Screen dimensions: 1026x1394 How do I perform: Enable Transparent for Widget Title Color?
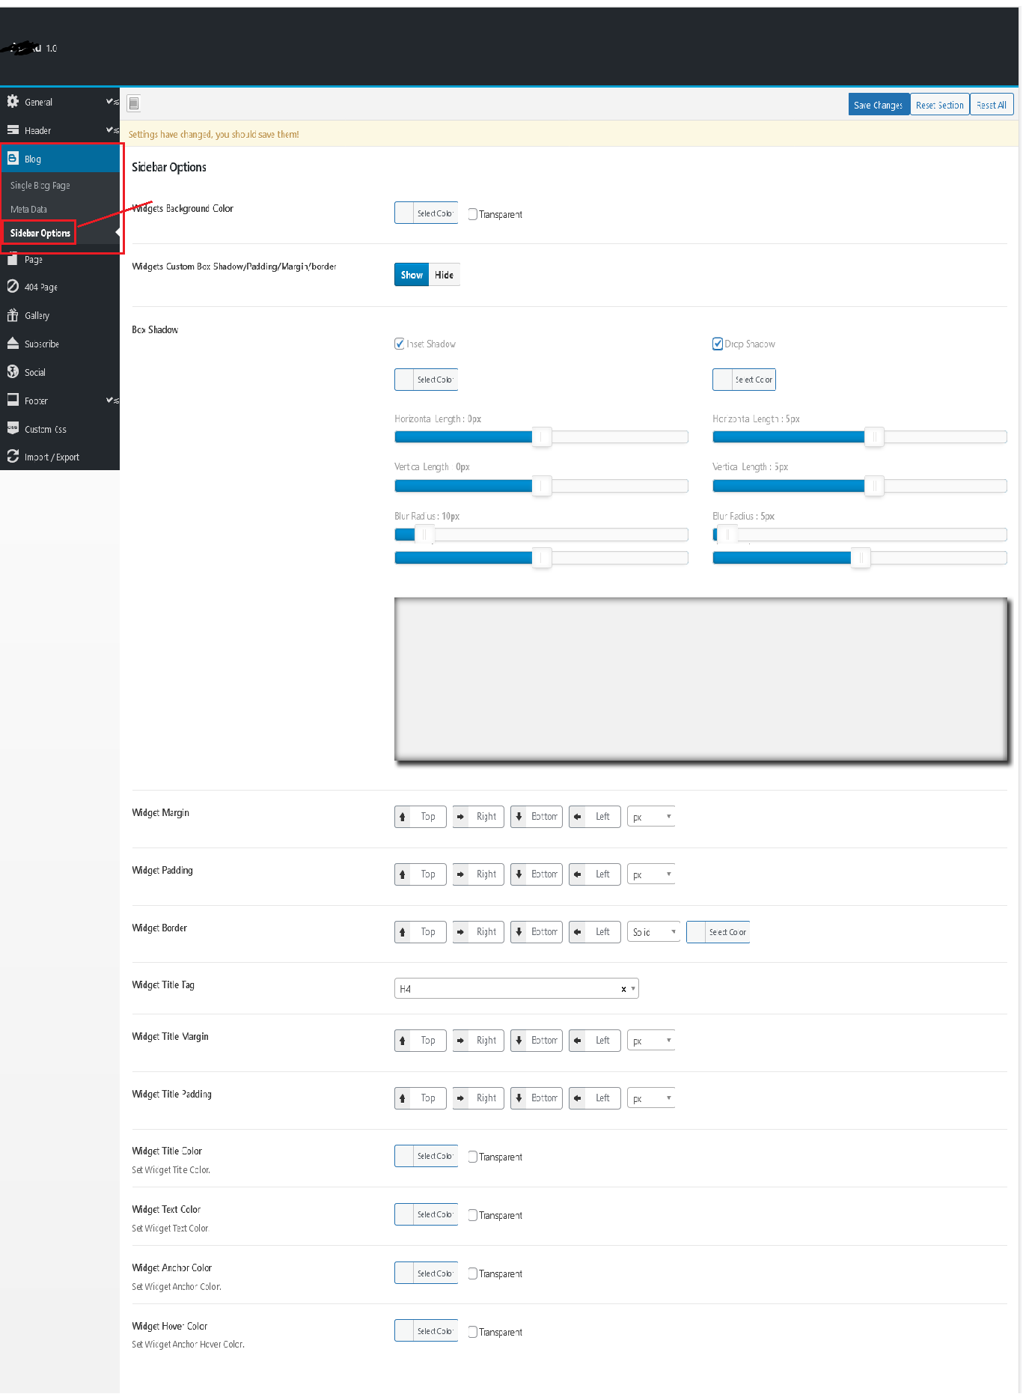473,1157
